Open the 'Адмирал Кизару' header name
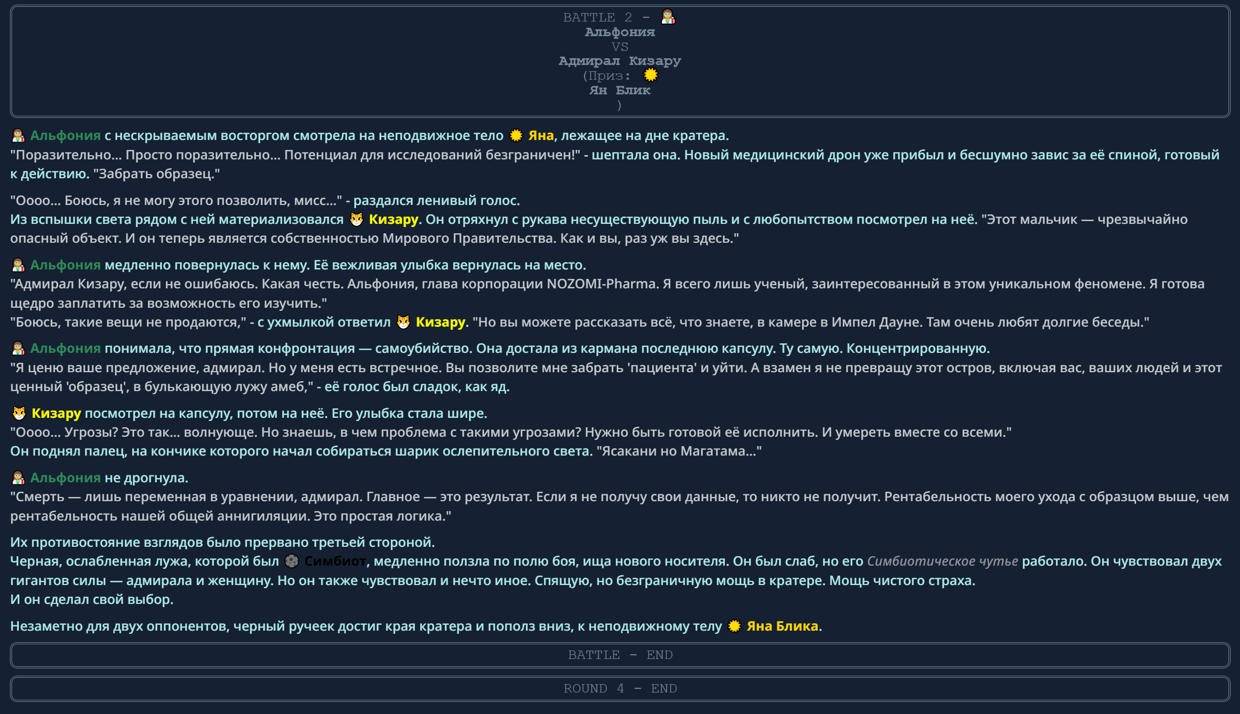1240x714 pixels. coord(619,61)
